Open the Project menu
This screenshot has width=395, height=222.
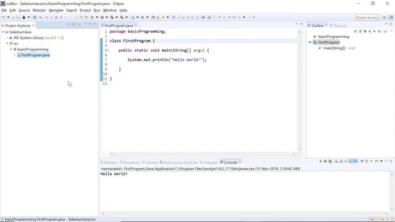(x=85, y=10)
